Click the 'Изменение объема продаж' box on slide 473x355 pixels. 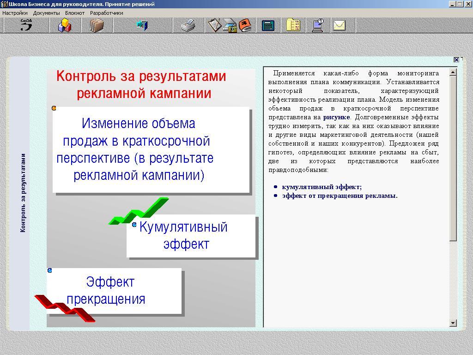(x=151, y=150)
